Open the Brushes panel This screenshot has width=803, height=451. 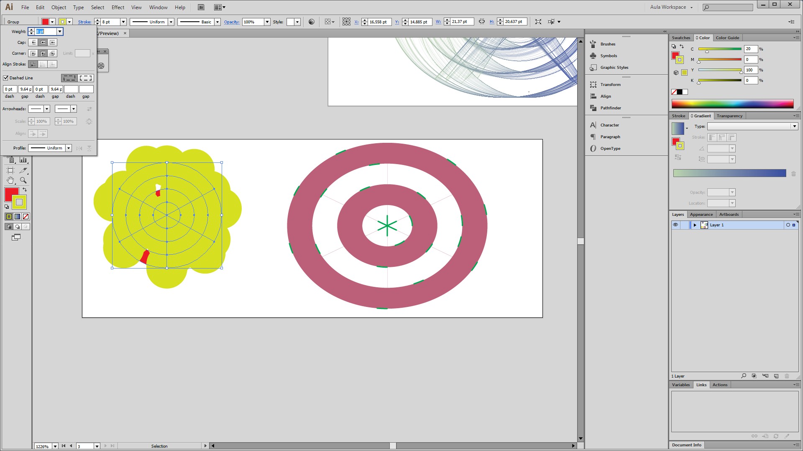pos(607,44)
